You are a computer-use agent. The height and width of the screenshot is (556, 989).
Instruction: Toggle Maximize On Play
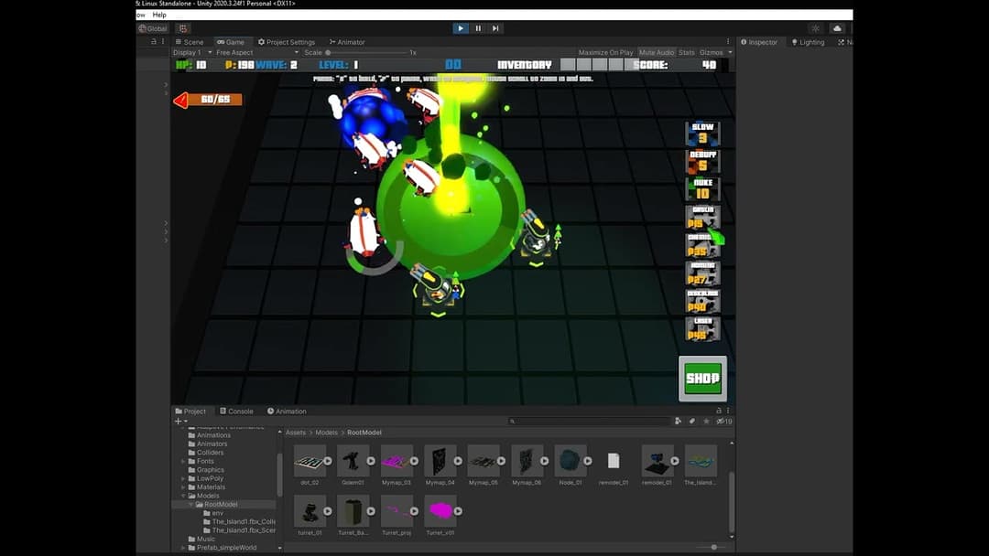point(607,52)
